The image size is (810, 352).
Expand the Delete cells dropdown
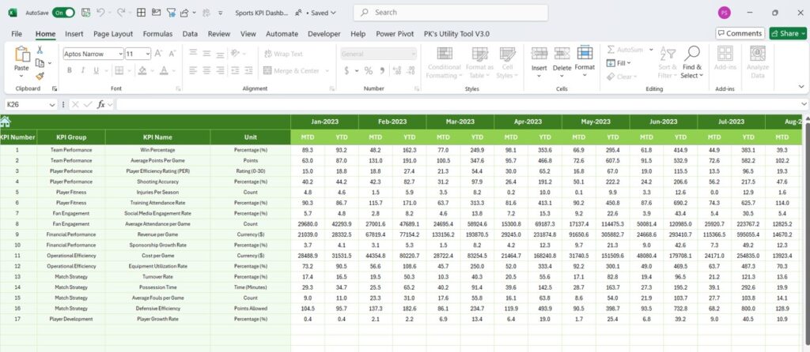coord(562,76)
